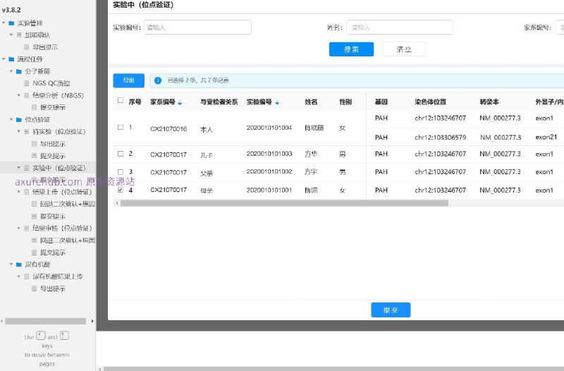The height and width of the screenshot is (371, 564).
Task: Open 回退二次确认+原因 under 结果上传
Action: point(68,204)
